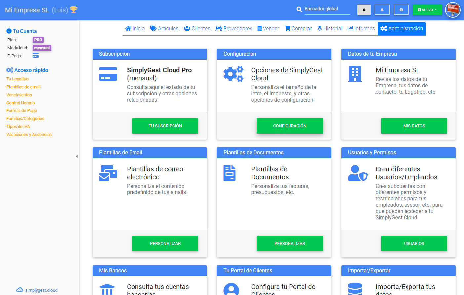Open the time clock (stopwatch) icon
The image size is (464, 295).
click(x=364, y=10)
